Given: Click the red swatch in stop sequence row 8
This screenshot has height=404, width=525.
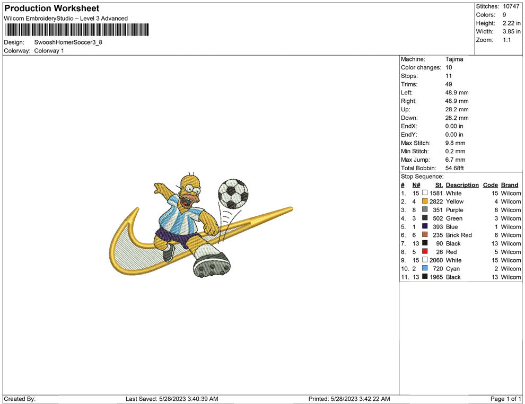Looking at the screenshot, I should click(x=425, y=251).
